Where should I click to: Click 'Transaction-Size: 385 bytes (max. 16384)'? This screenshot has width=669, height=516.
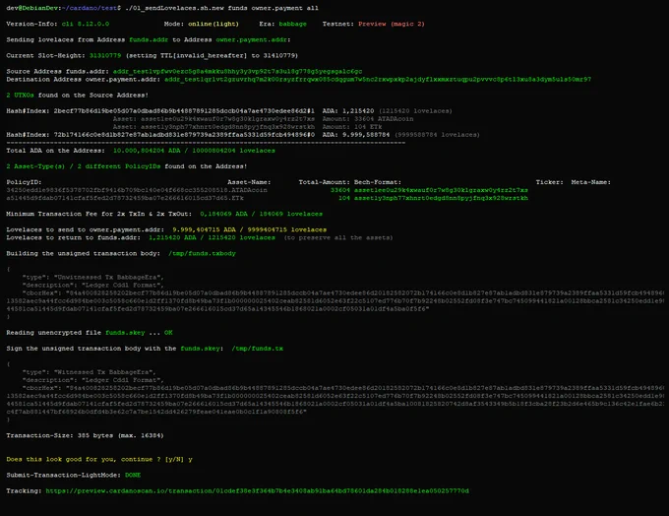[85, 435]
